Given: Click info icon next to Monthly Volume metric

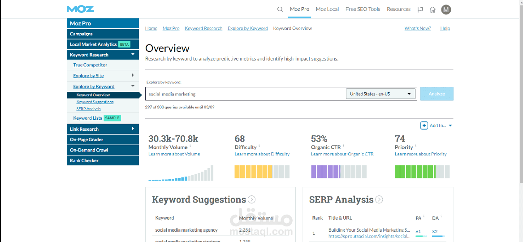Looking at the screenshot, I should (190, 146).
